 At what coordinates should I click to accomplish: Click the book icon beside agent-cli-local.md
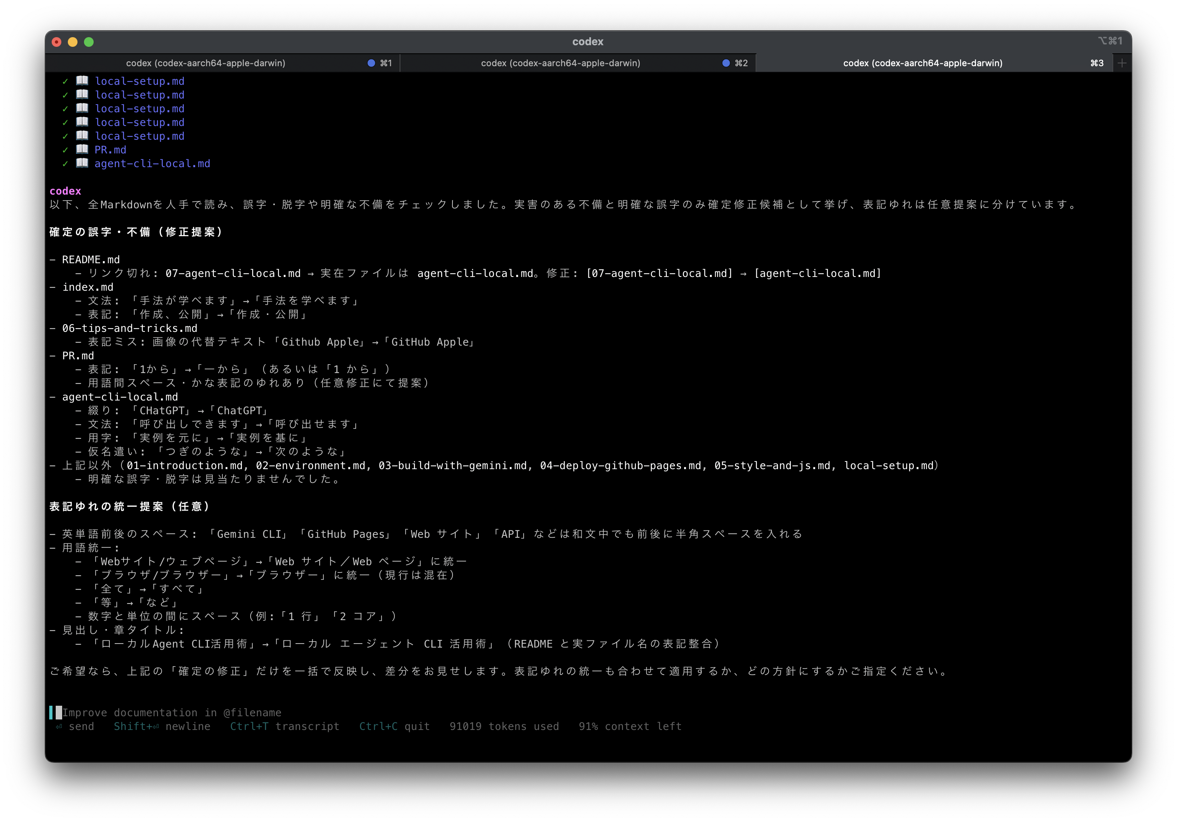(x=82, y=163)
